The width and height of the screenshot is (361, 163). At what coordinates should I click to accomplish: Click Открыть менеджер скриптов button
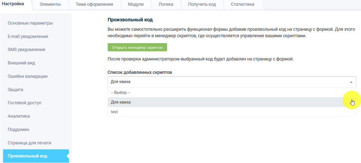pyautogui.click(x=137, y=48)
